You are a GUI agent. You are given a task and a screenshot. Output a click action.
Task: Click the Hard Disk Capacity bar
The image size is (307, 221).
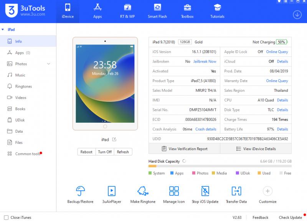pos(220,166)
